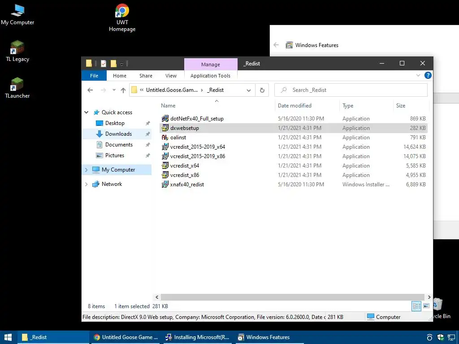Select xnafx40_redist installer icon
This screenshot has height=344, width=459.
(x=165, y=184)
